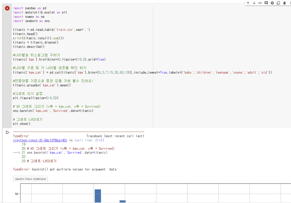The image size is (291, 203).
Task: Click the '<cell line: 21>()' text
Action: (x=89, y=140)
